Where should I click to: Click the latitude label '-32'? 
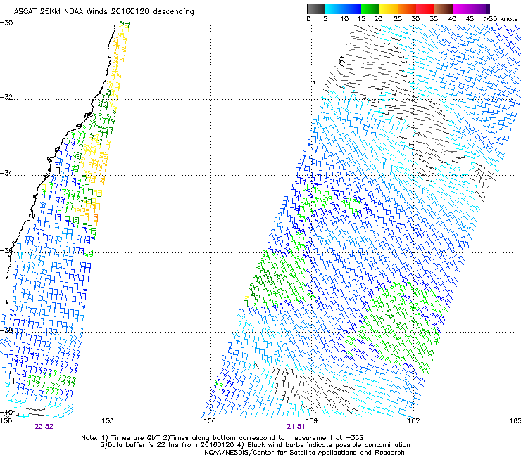[x=6, y=97]
